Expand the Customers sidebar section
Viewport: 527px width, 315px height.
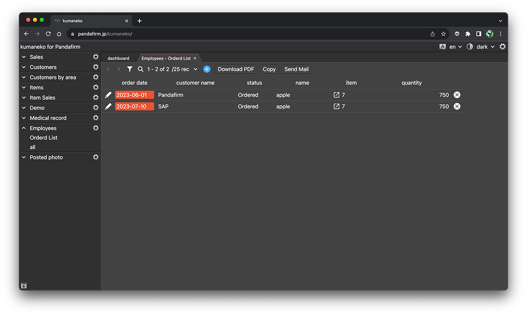pos(24,67)
